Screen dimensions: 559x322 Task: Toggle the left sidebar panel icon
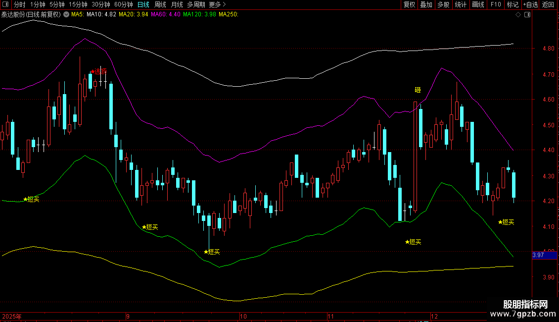[x=5, y=4]
